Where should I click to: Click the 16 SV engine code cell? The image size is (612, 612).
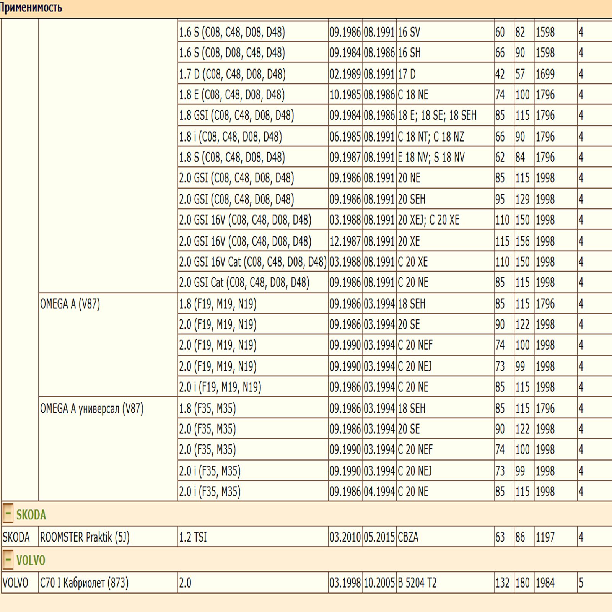tap(409, 33)
